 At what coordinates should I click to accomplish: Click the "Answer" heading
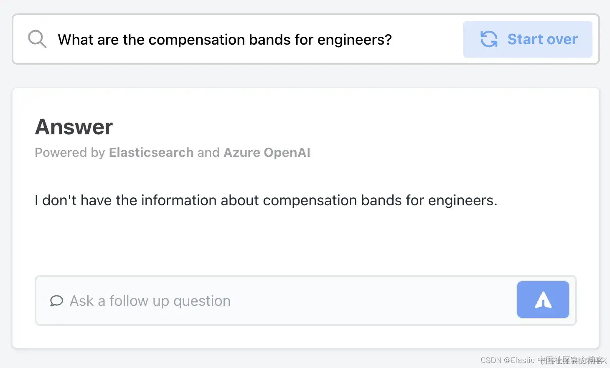(74, 127)
